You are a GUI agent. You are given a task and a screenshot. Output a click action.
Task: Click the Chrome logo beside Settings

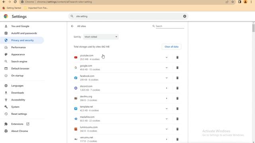6,16
